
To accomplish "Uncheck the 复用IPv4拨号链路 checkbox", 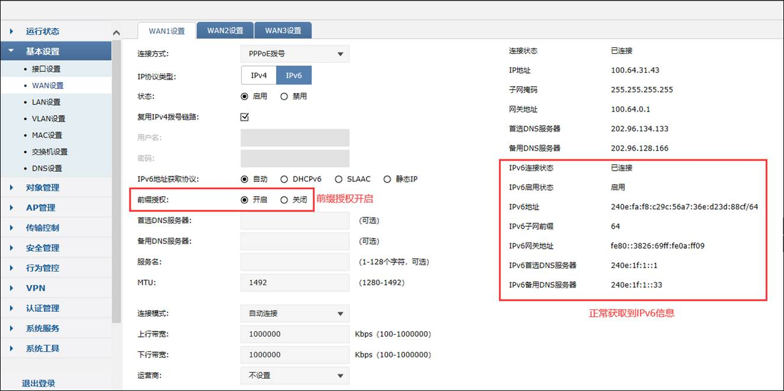I will coord(244,117).
